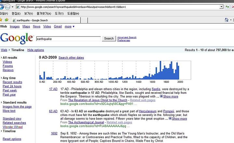234x143 pixels.
Task: Click 'Related web pages' under the 17 AD result
Action: (x=143, y=100)
